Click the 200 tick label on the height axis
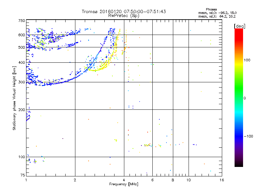This screenshot has width=261, height=196. (22, 110)
